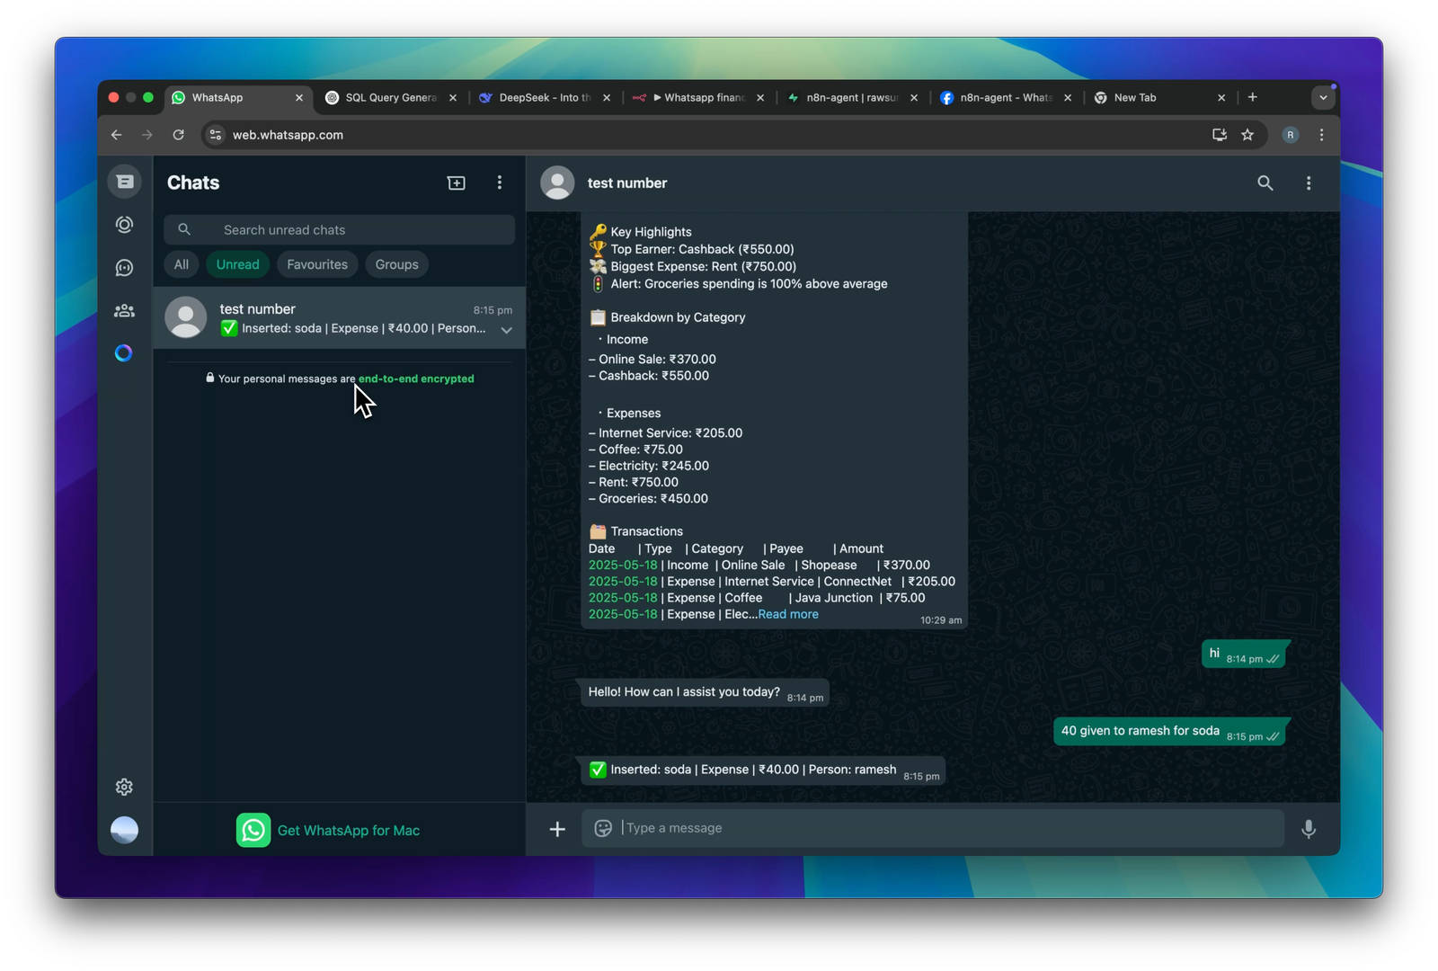
Task: Search within the conversation using magnifier icon
Action: point(1265,183)
